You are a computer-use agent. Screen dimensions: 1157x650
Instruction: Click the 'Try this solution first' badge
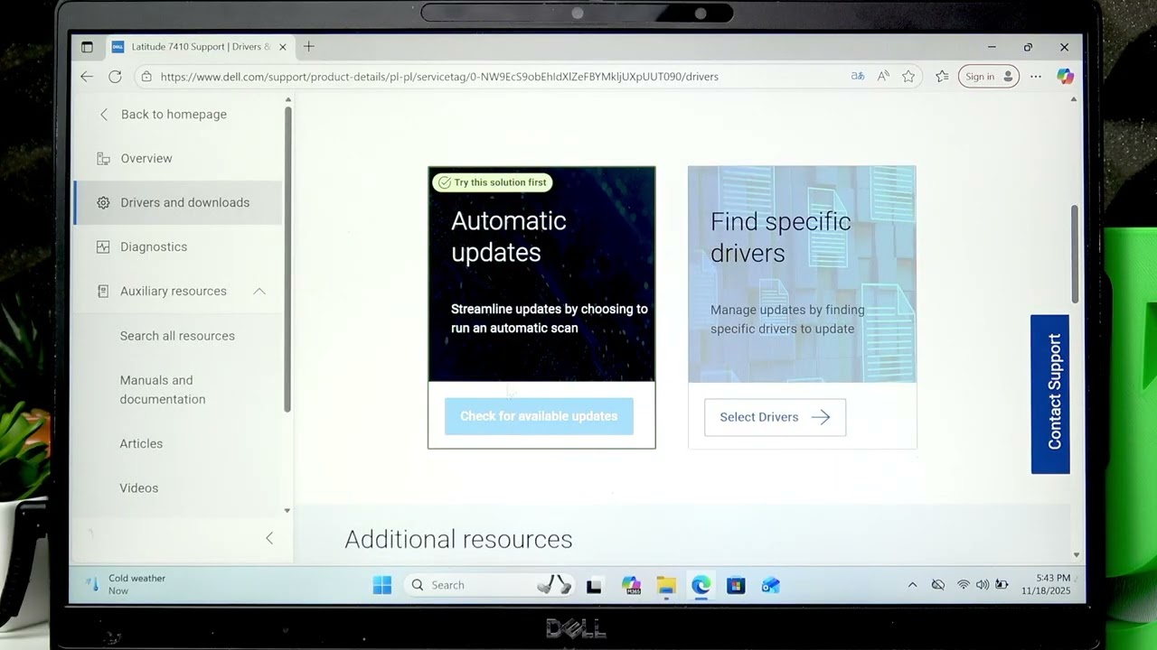pyautogui.click(x=493, y=182)
